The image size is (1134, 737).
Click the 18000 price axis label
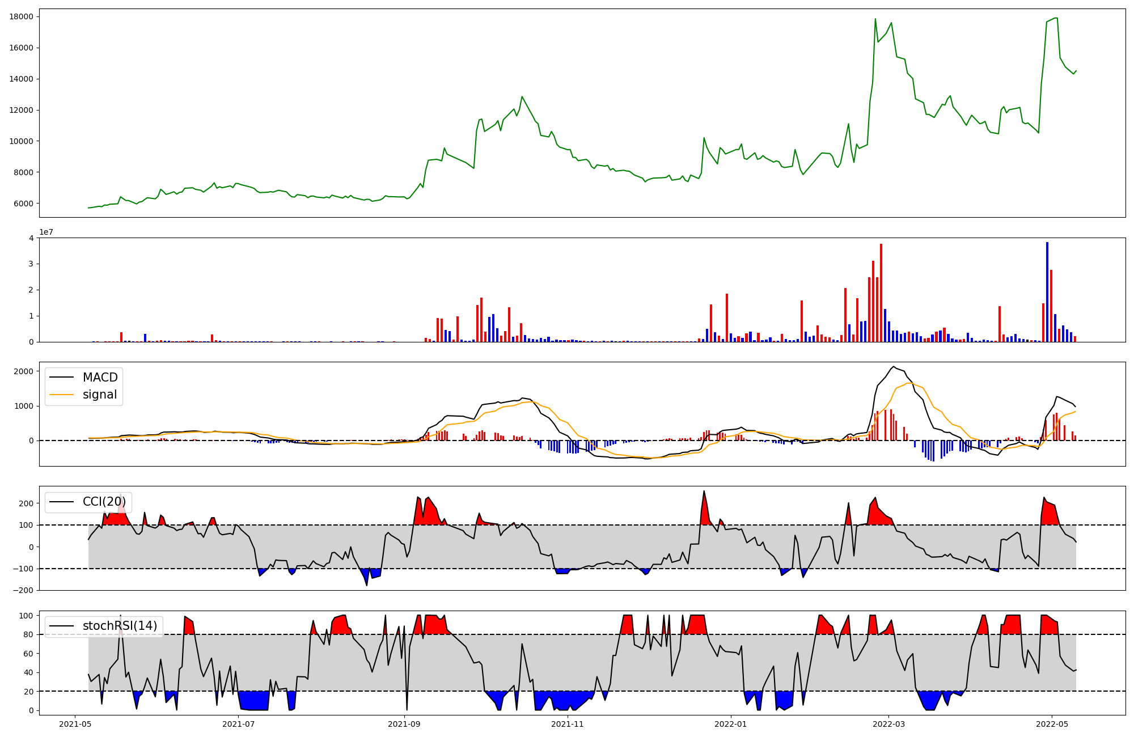point(21,16)
